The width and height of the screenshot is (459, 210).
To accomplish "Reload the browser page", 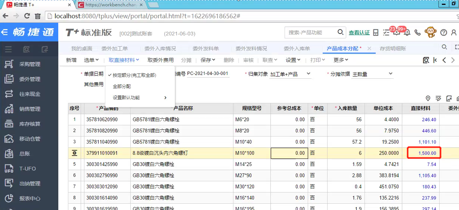I will pos(27,16).
